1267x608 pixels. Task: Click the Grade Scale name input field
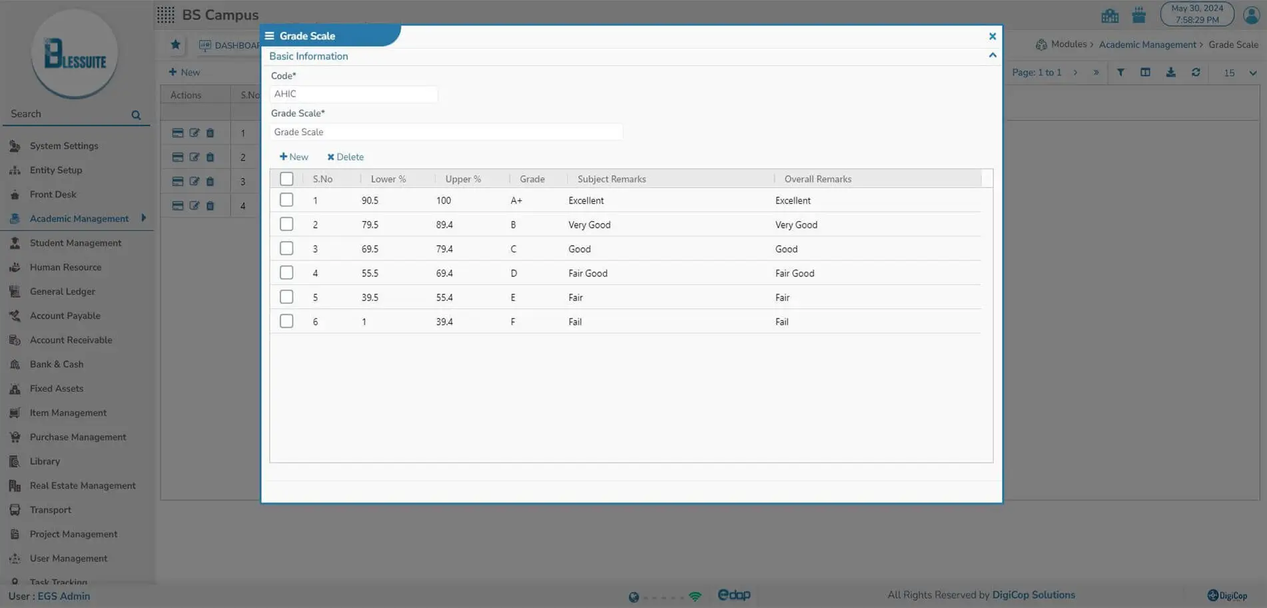(446, 132)
